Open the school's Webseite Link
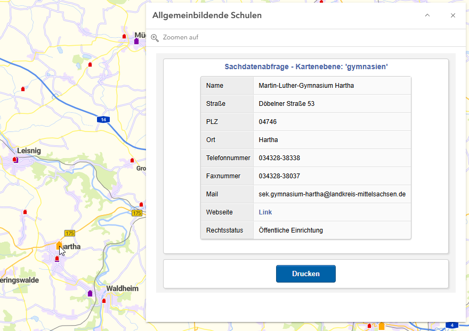469x331 pixels. tap(265, 212)
